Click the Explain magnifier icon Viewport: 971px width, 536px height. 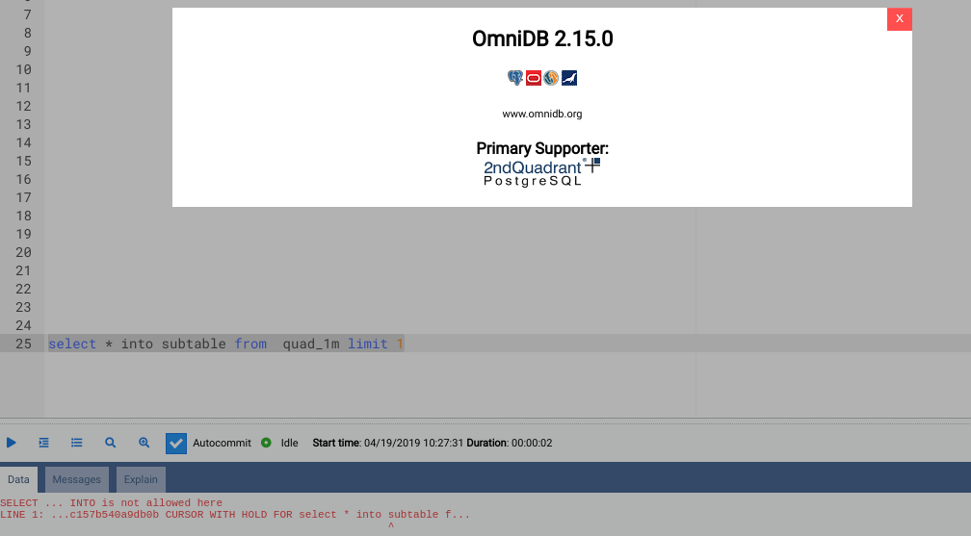pyautogui.click(x=110, y=443)
